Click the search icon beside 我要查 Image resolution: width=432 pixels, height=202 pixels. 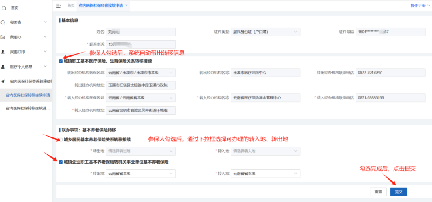point(3,22)
